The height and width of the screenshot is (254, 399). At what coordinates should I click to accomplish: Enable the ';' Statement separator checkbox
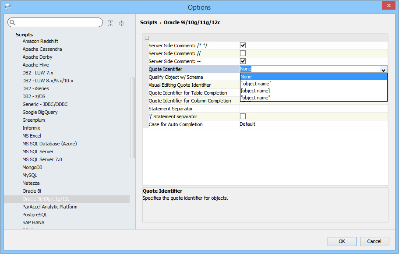243,116
